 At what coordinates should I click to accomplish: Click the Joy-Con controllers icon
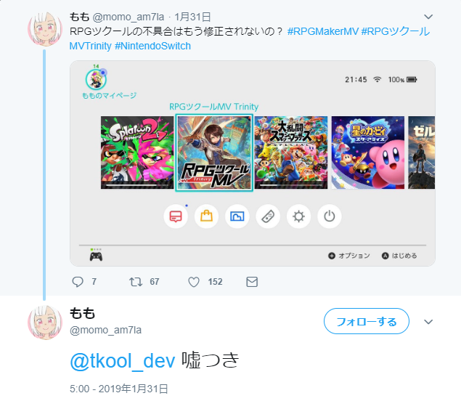(x=268, y=216)
